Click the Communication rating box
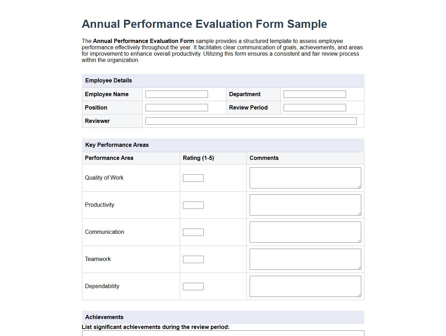Viewport: 446px width, 336px height. pyautogui.click(x=193, y=232)
